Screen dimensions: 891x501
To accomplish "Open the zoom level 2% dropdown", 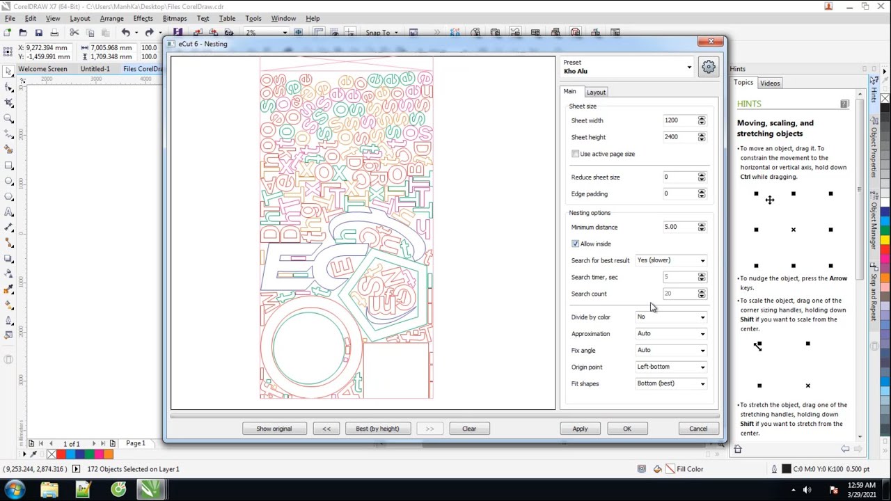I will tap(284, 33).
